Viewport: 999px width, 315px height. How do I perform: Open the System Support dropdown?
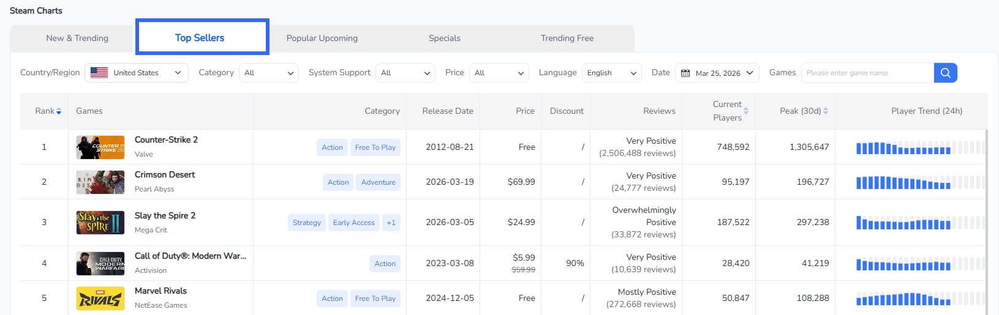405,73
